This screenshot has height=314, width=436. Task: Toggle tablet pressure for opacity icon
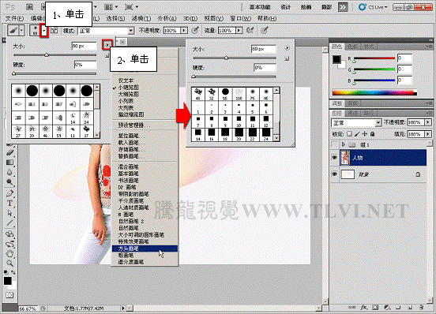pos(196,30)
